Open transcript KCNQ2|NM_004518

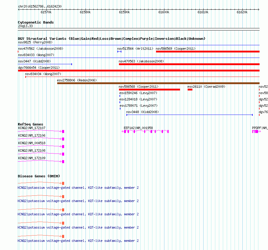(x=32, y=143)
